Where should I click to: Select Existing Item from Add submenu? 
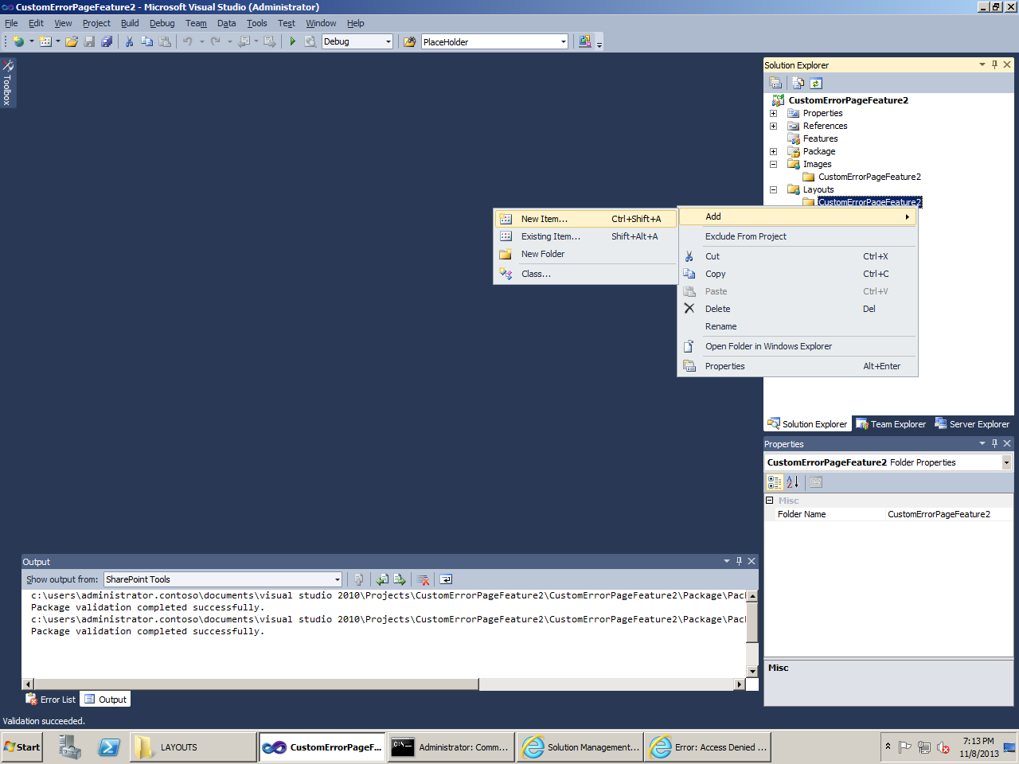click(586, 236)
